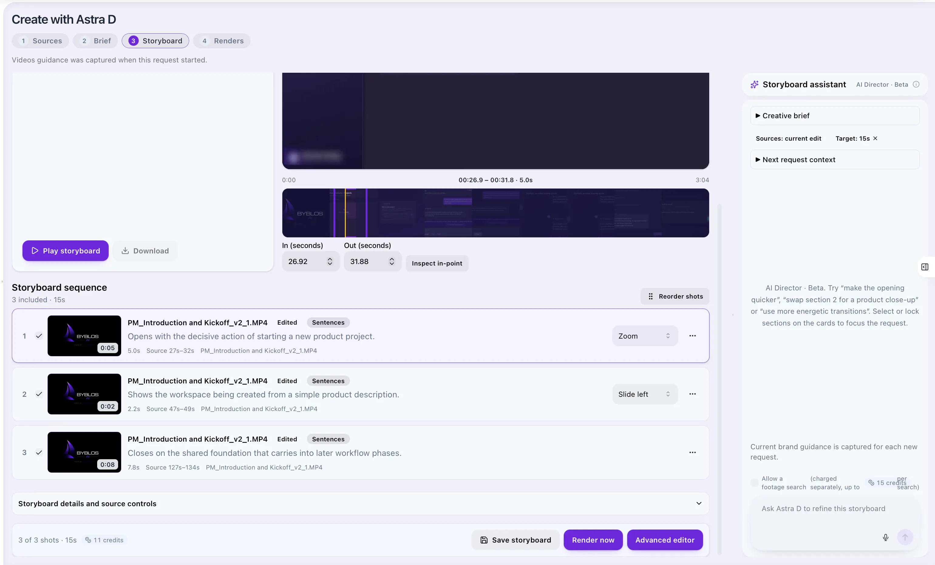Click the Out (seconds) stepper arrows
Viewport: 935px width, 565px height.
[391, 262]
